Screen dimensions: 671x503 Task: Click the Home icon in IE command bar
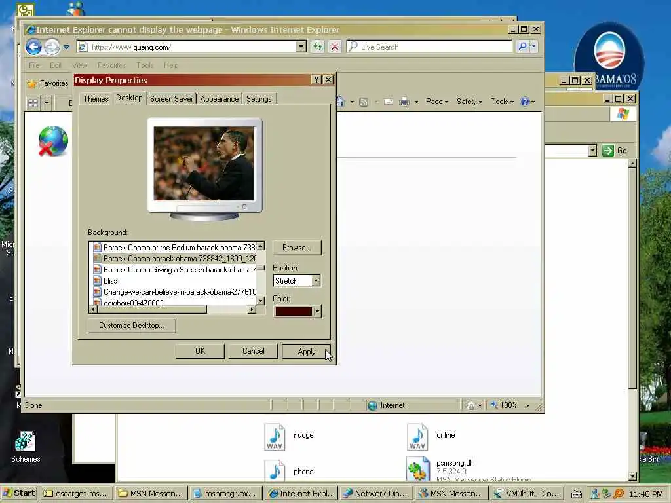[341, 102]
